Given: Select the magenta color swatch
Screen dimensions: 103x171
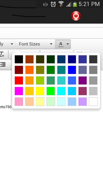Looking at the screenshot, I should 19,91.
